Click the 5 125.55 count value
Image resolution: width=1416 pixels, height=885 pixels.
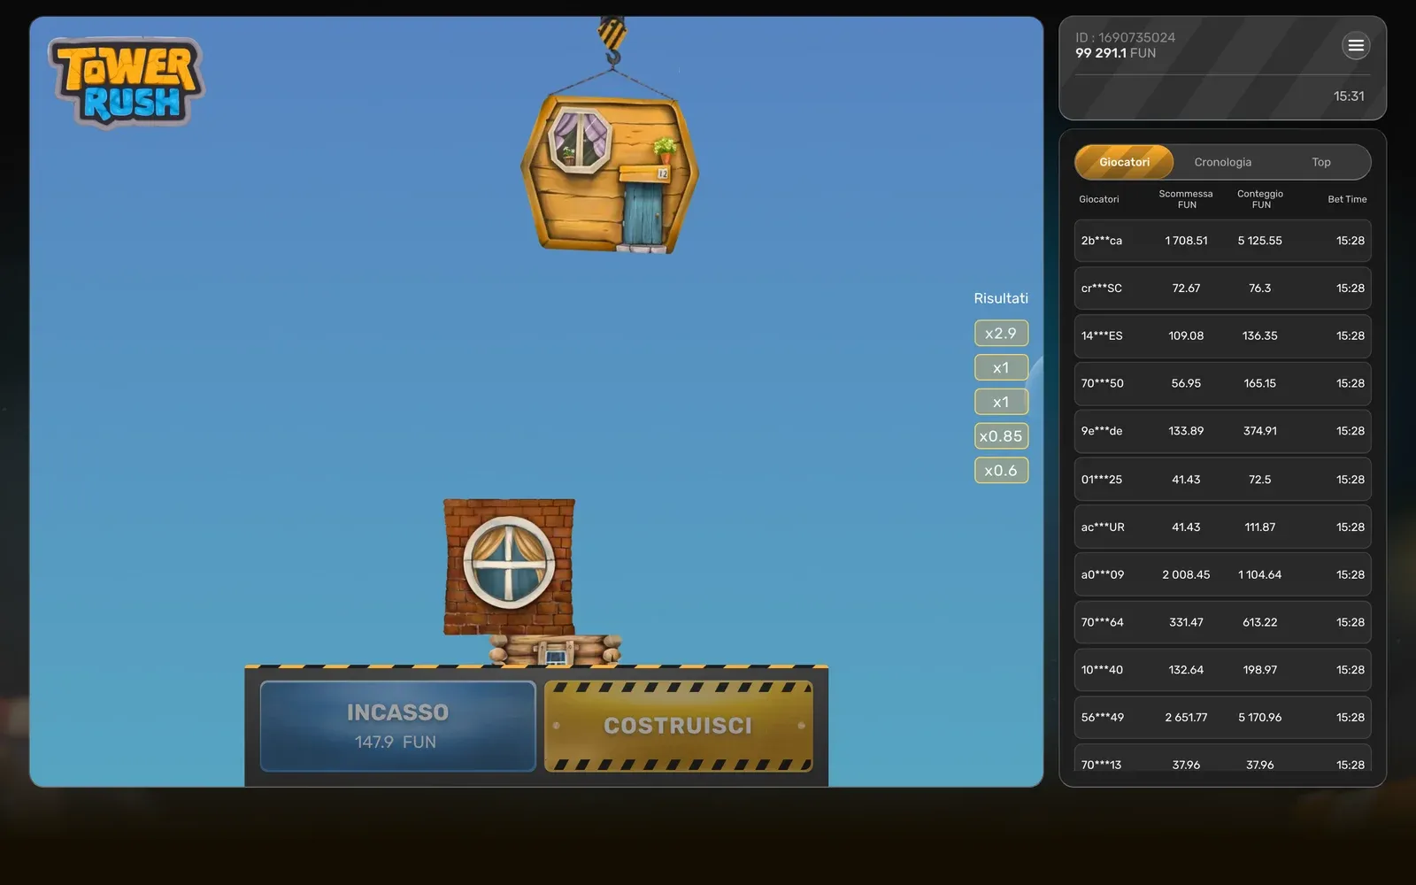[1259, 241]
